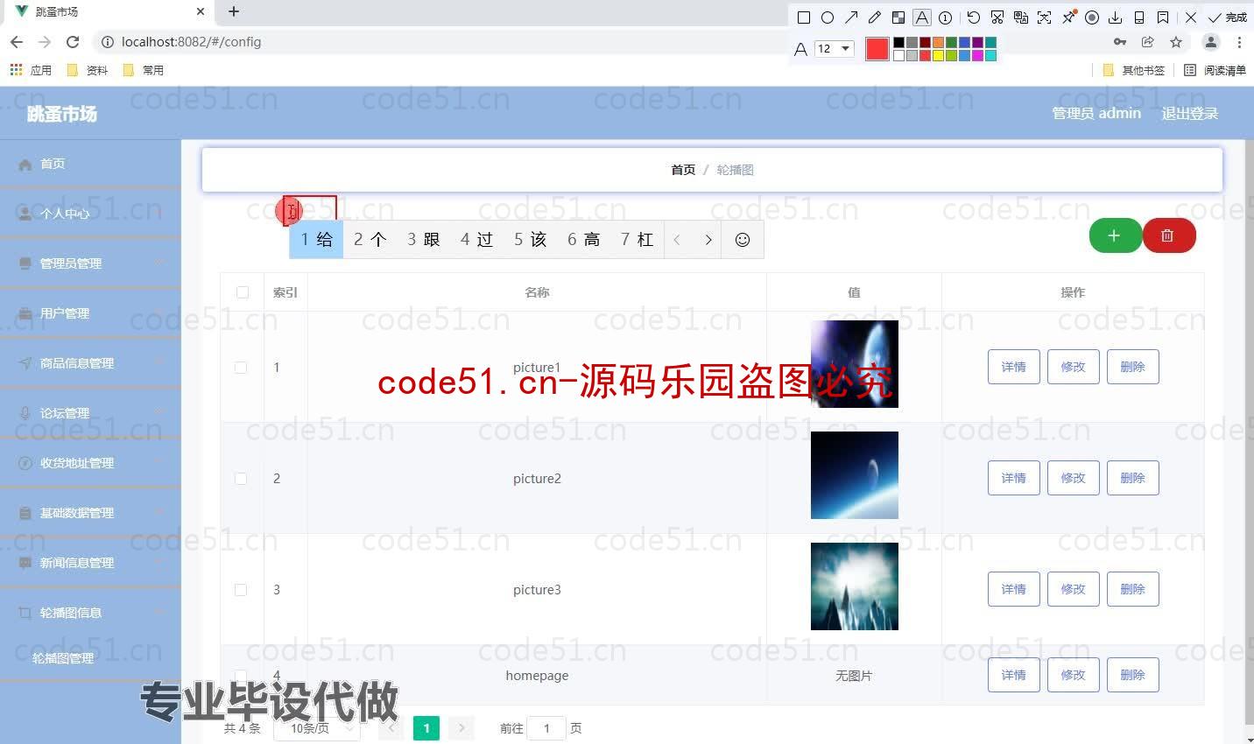Undo the last annotation
The width and height of the screenshot is (1254, 744).
pyautogui.click(x=974, y=18)
